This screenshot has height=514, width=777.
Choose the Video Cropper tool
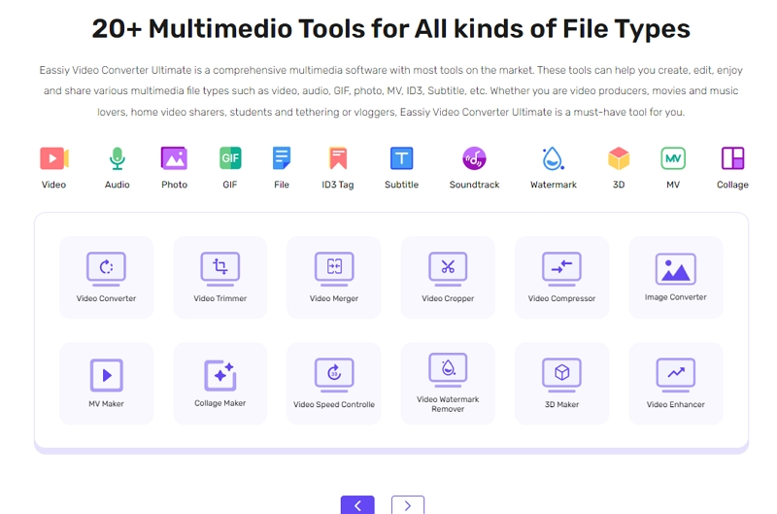448,277
